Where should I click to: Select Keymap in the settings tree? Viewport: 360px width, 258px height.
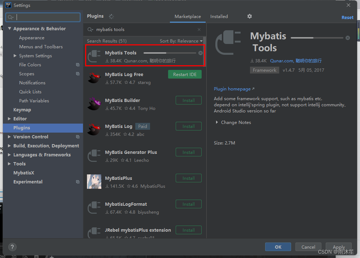click(x=22, y=110)
